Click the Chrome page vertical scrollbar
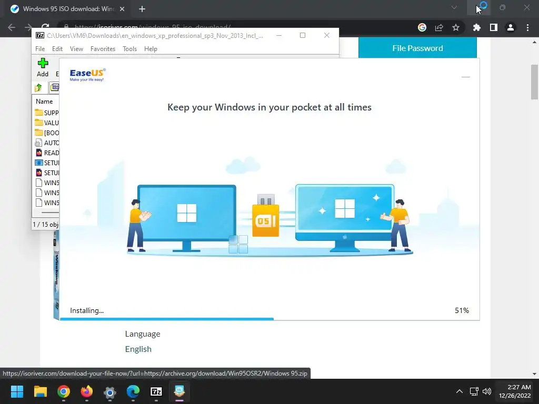Screen dimensions: 539x404 534,82
